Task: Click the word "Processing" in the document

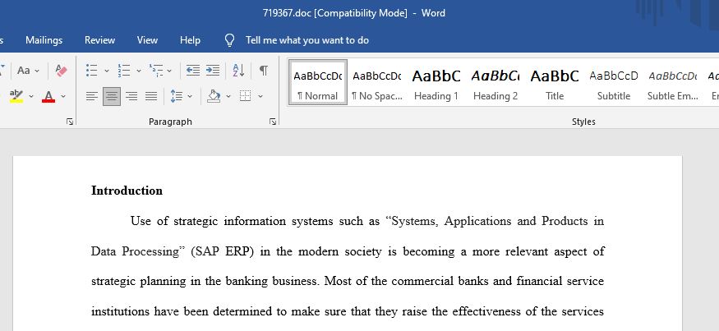Action: click(x=150, y=251)
